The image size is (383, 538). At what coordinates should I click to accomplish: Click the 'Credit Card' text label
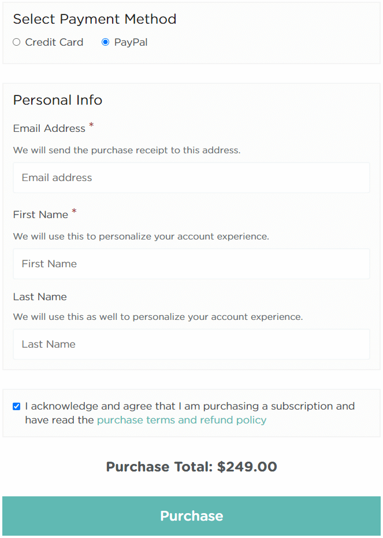click(54, 42)
